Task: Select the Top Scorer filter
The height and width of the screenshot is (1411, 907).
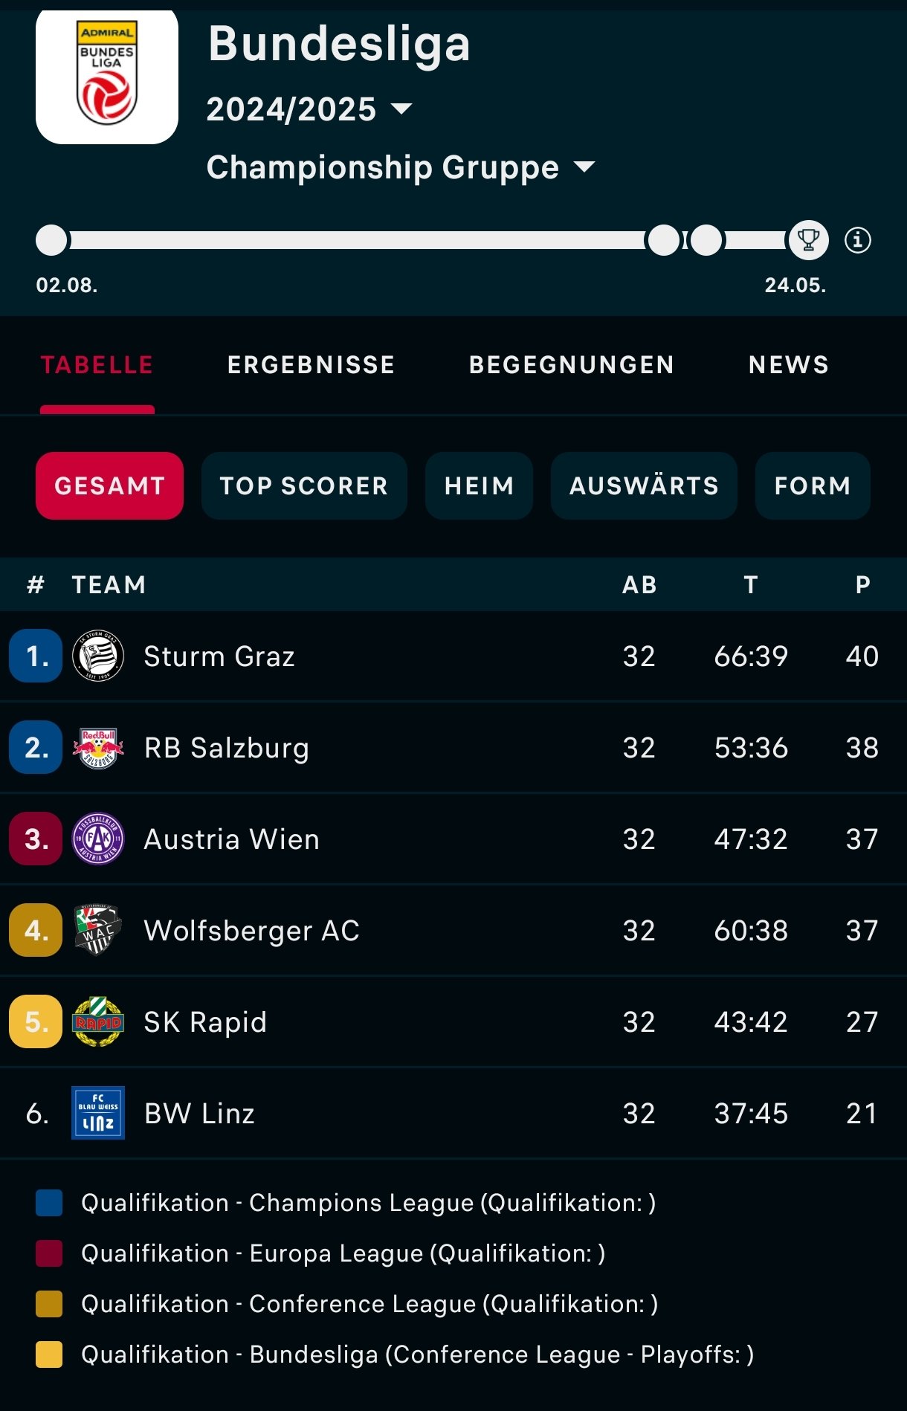Action: point(304,485)
